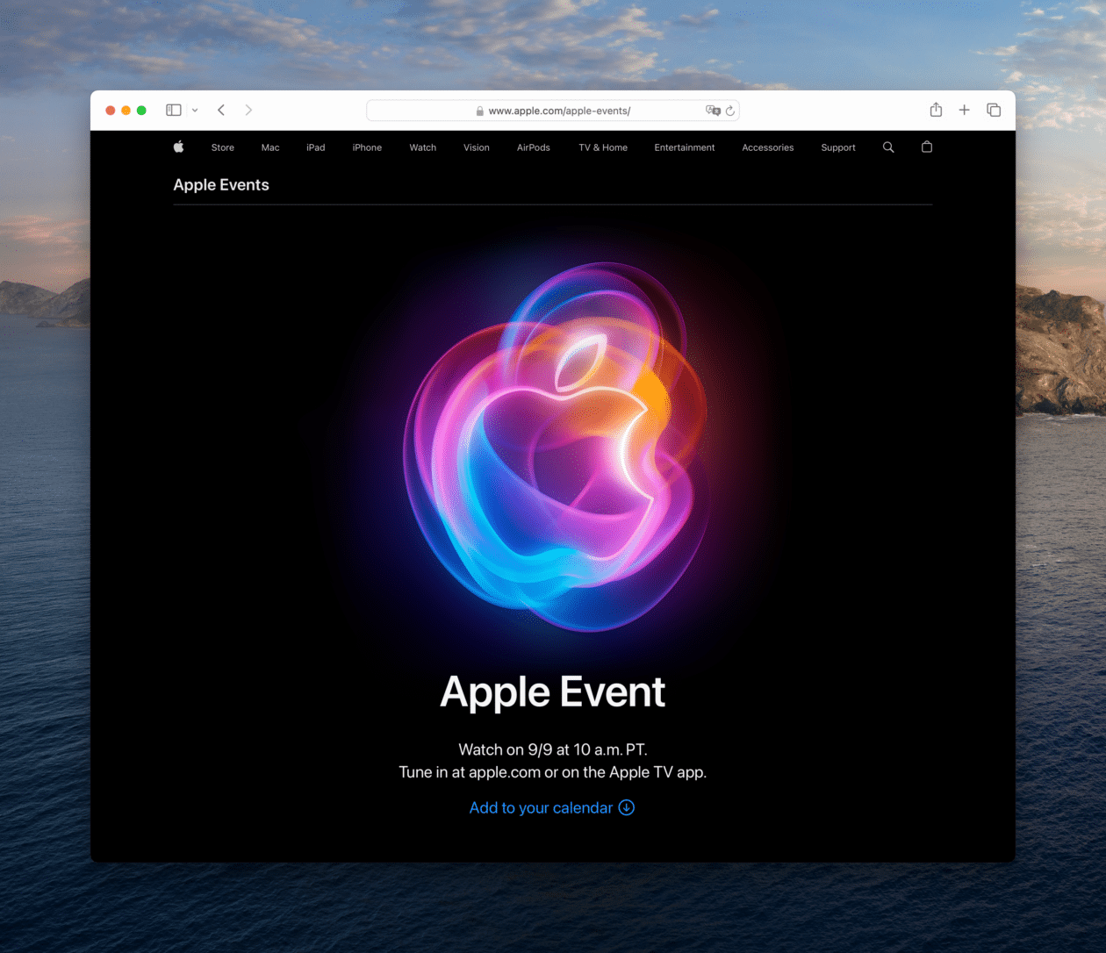Viewport: 1106px width, 953px height.
Task: Expand the sidebar tab group dropdown chevron
Action: coord(195,111)
